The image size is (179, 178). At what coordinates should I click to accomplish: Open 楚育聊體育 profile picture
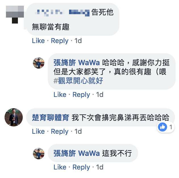tap(14, 117)
